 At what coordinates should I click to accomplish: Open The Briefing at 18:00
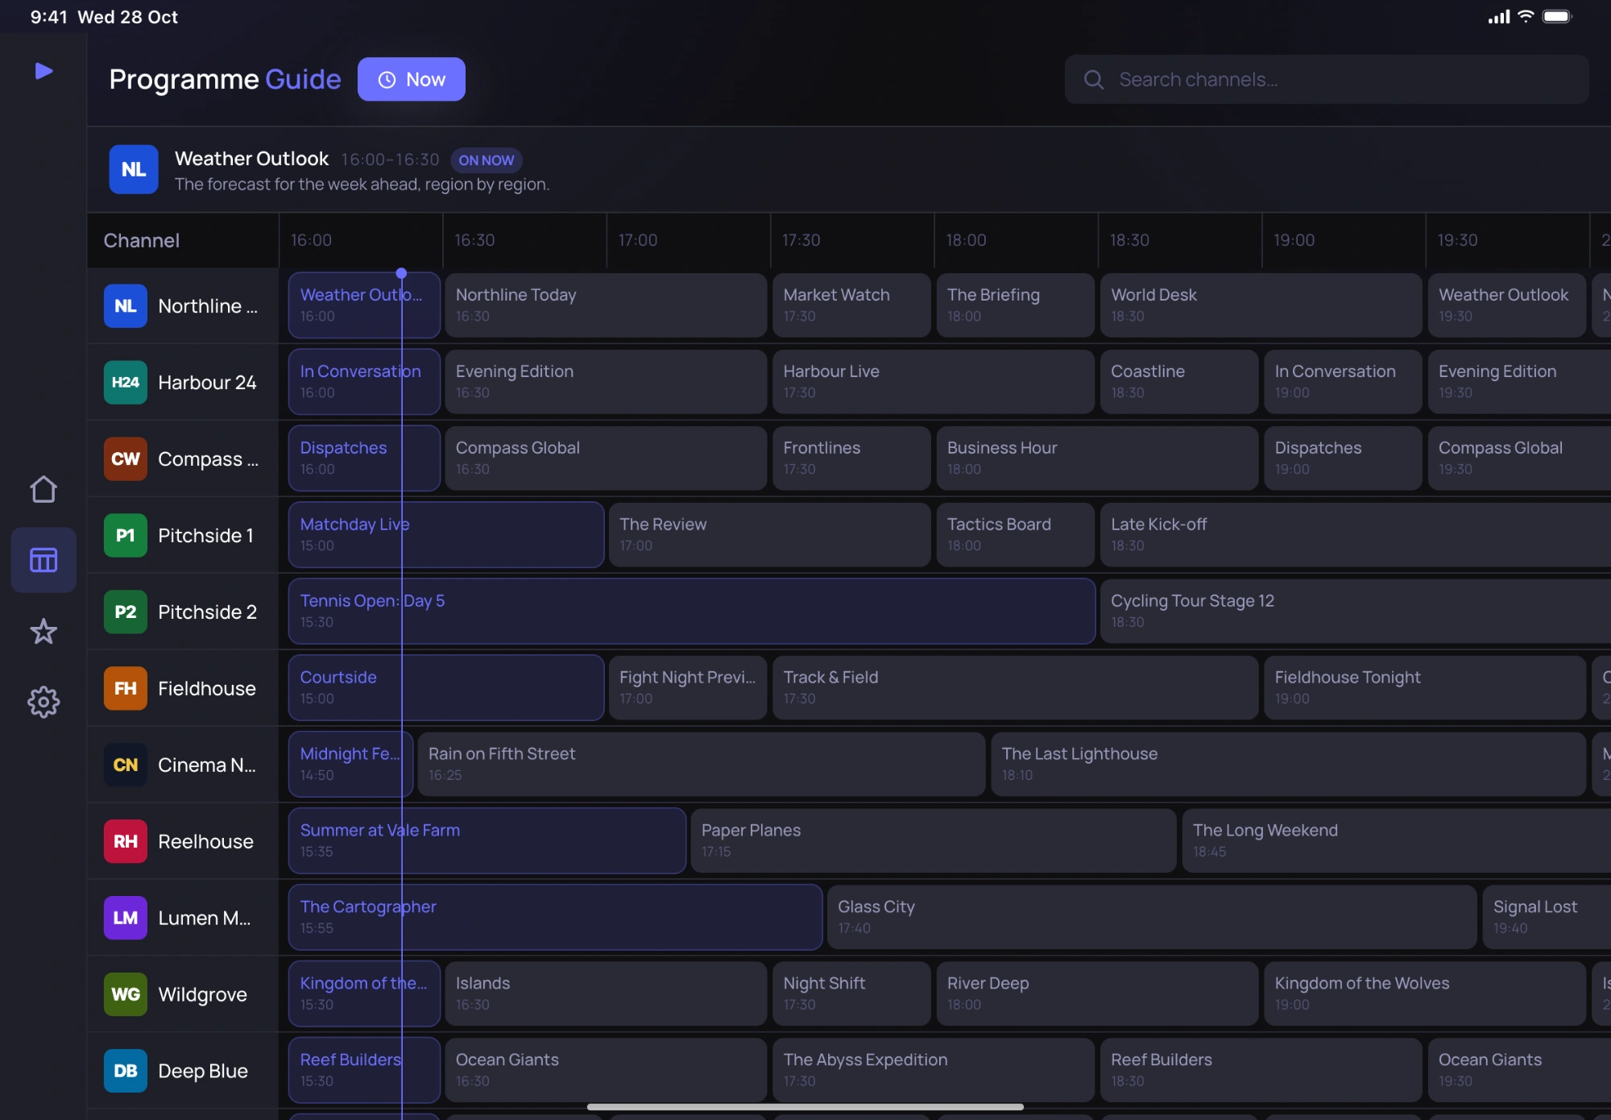(x=1015, y=305)
